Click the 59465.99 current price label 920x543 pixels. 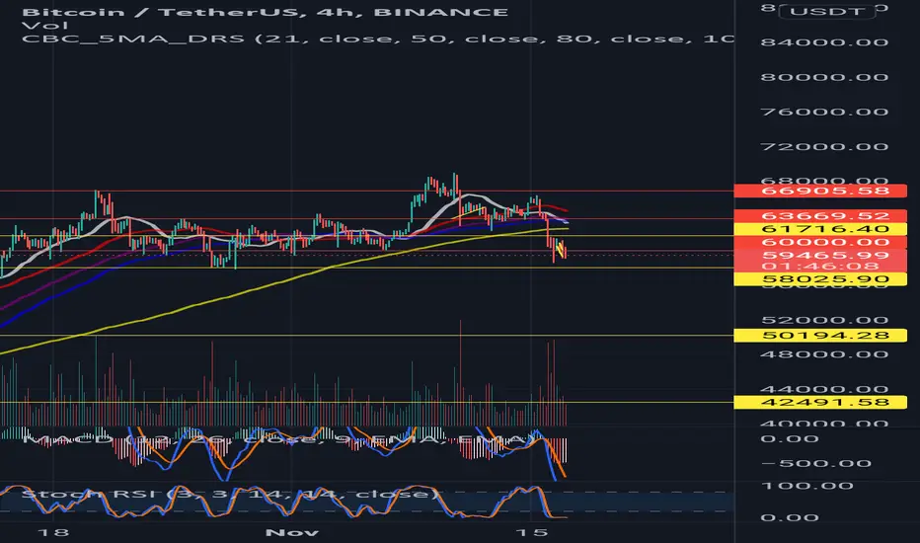[x=820, y=255]
